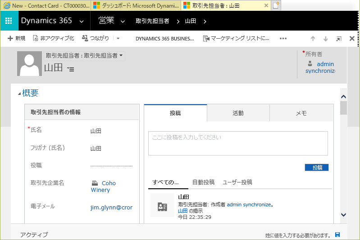Open a new browser tab
Screen dimensions: 360x240
click(276, 5)
